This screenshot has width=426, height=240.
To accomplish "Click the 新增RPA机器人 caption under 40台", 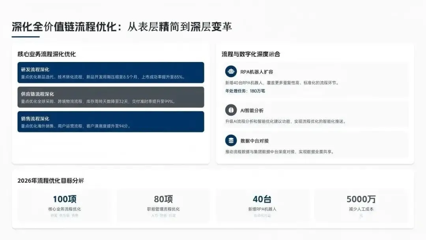I will tap(262, 209).
